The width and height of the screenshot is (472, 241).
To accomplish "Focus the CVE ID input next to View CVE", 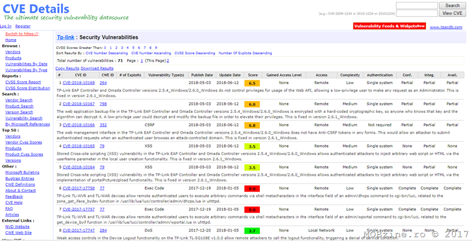I will click(x=417, y=13).
